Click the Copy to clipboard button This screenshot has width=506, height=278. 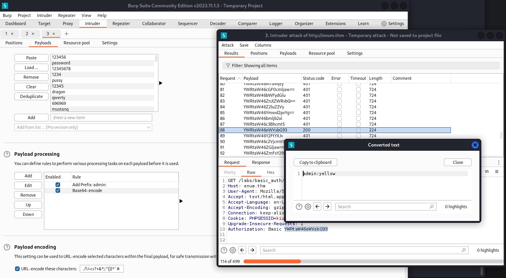315,162
